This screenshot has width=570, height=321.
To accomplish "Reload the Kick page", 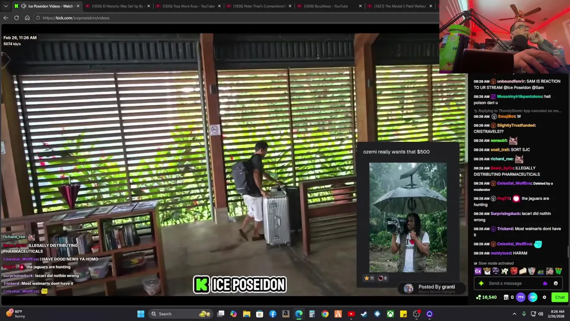I will 16,18.
